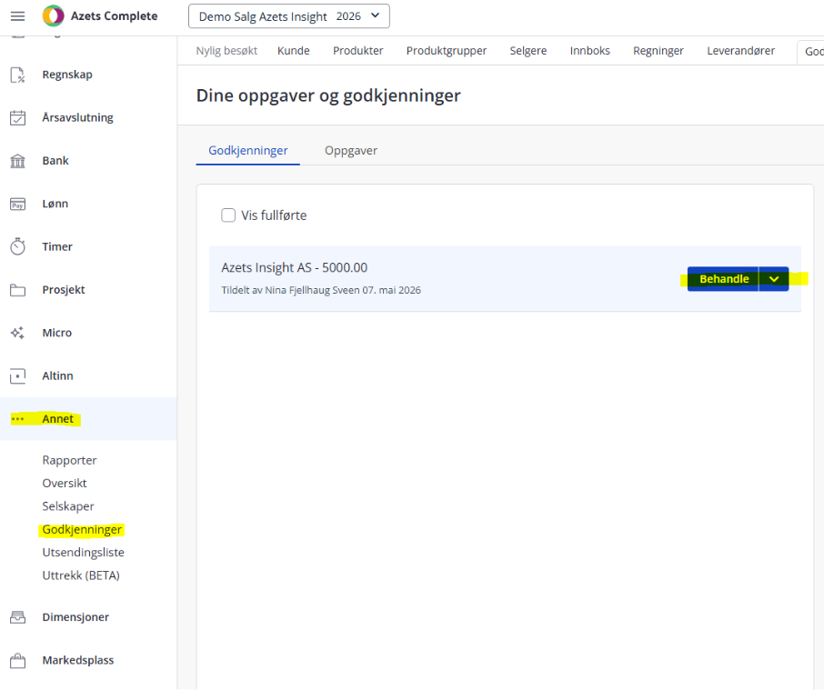Click the Prosjekt folder icon
The image size is (824, 690).
click(17, 290)
